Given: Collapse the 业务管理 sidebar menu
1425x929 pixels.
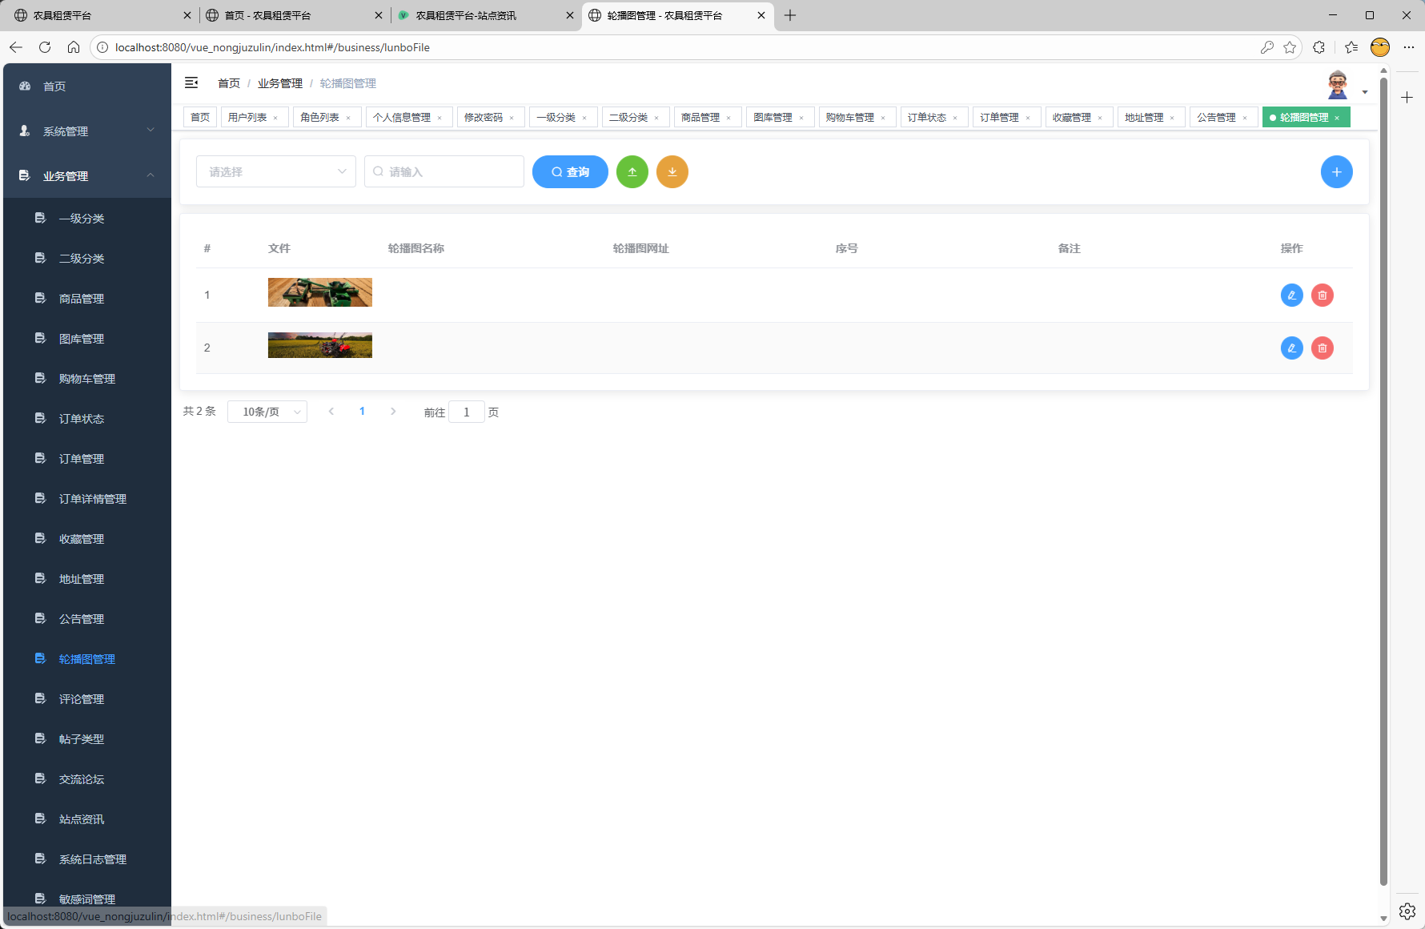Looking at the screenshot, I should [87, 175].
